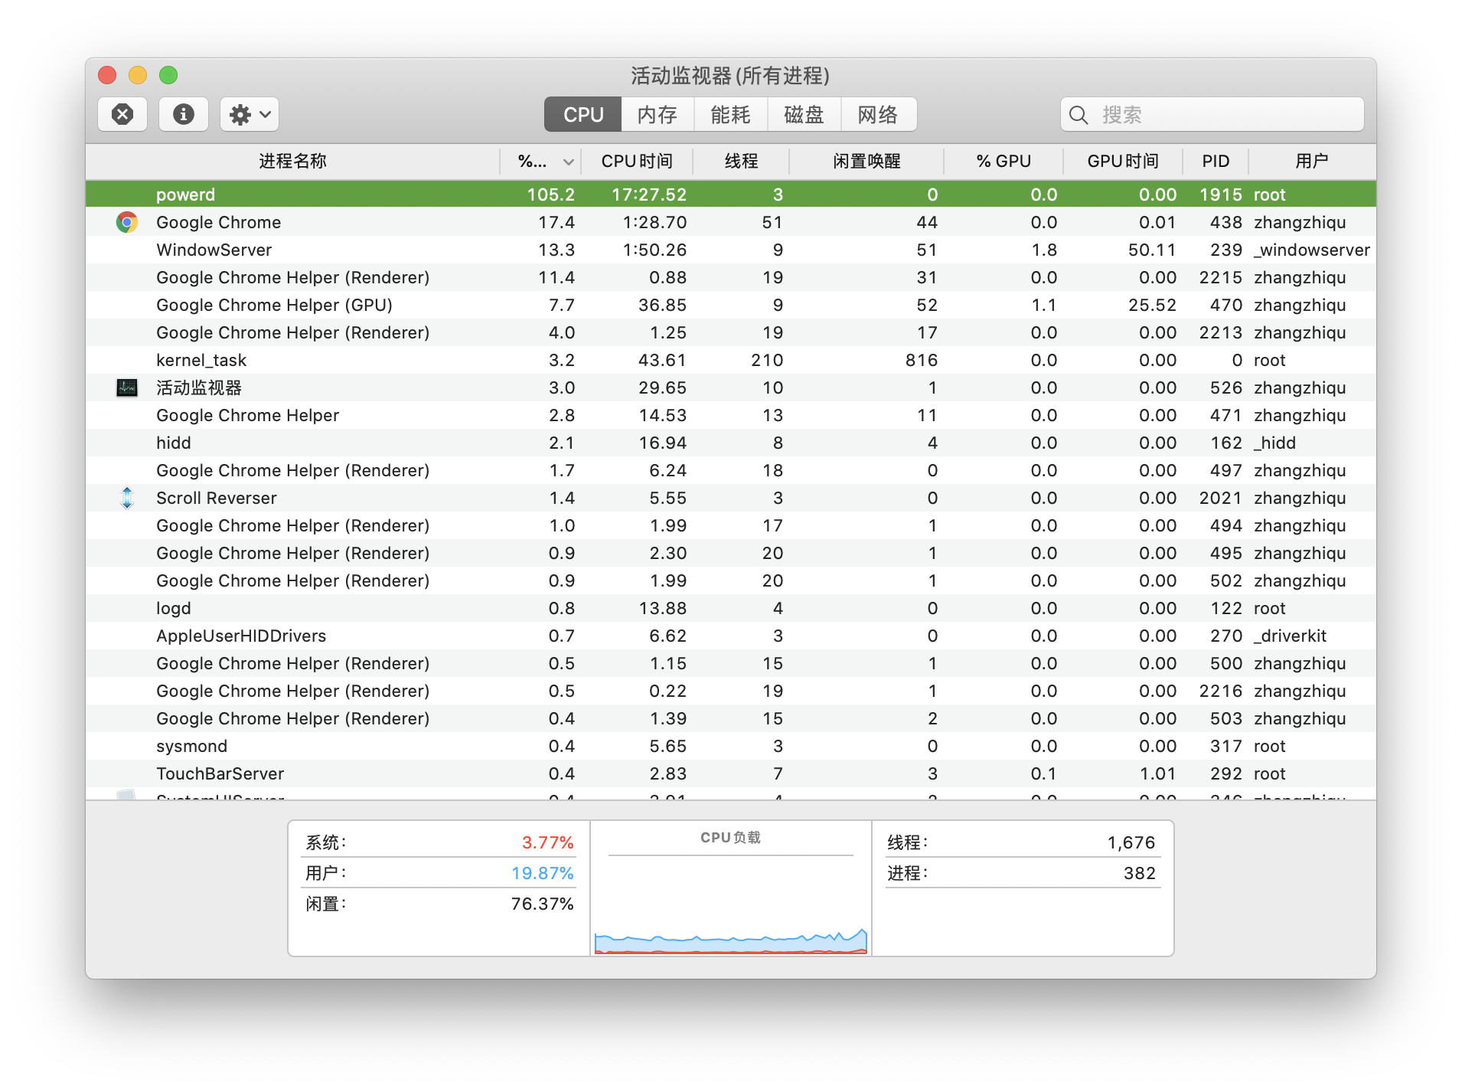Select the 网络 tab
1462x1092 pixels.
point(877,115)
